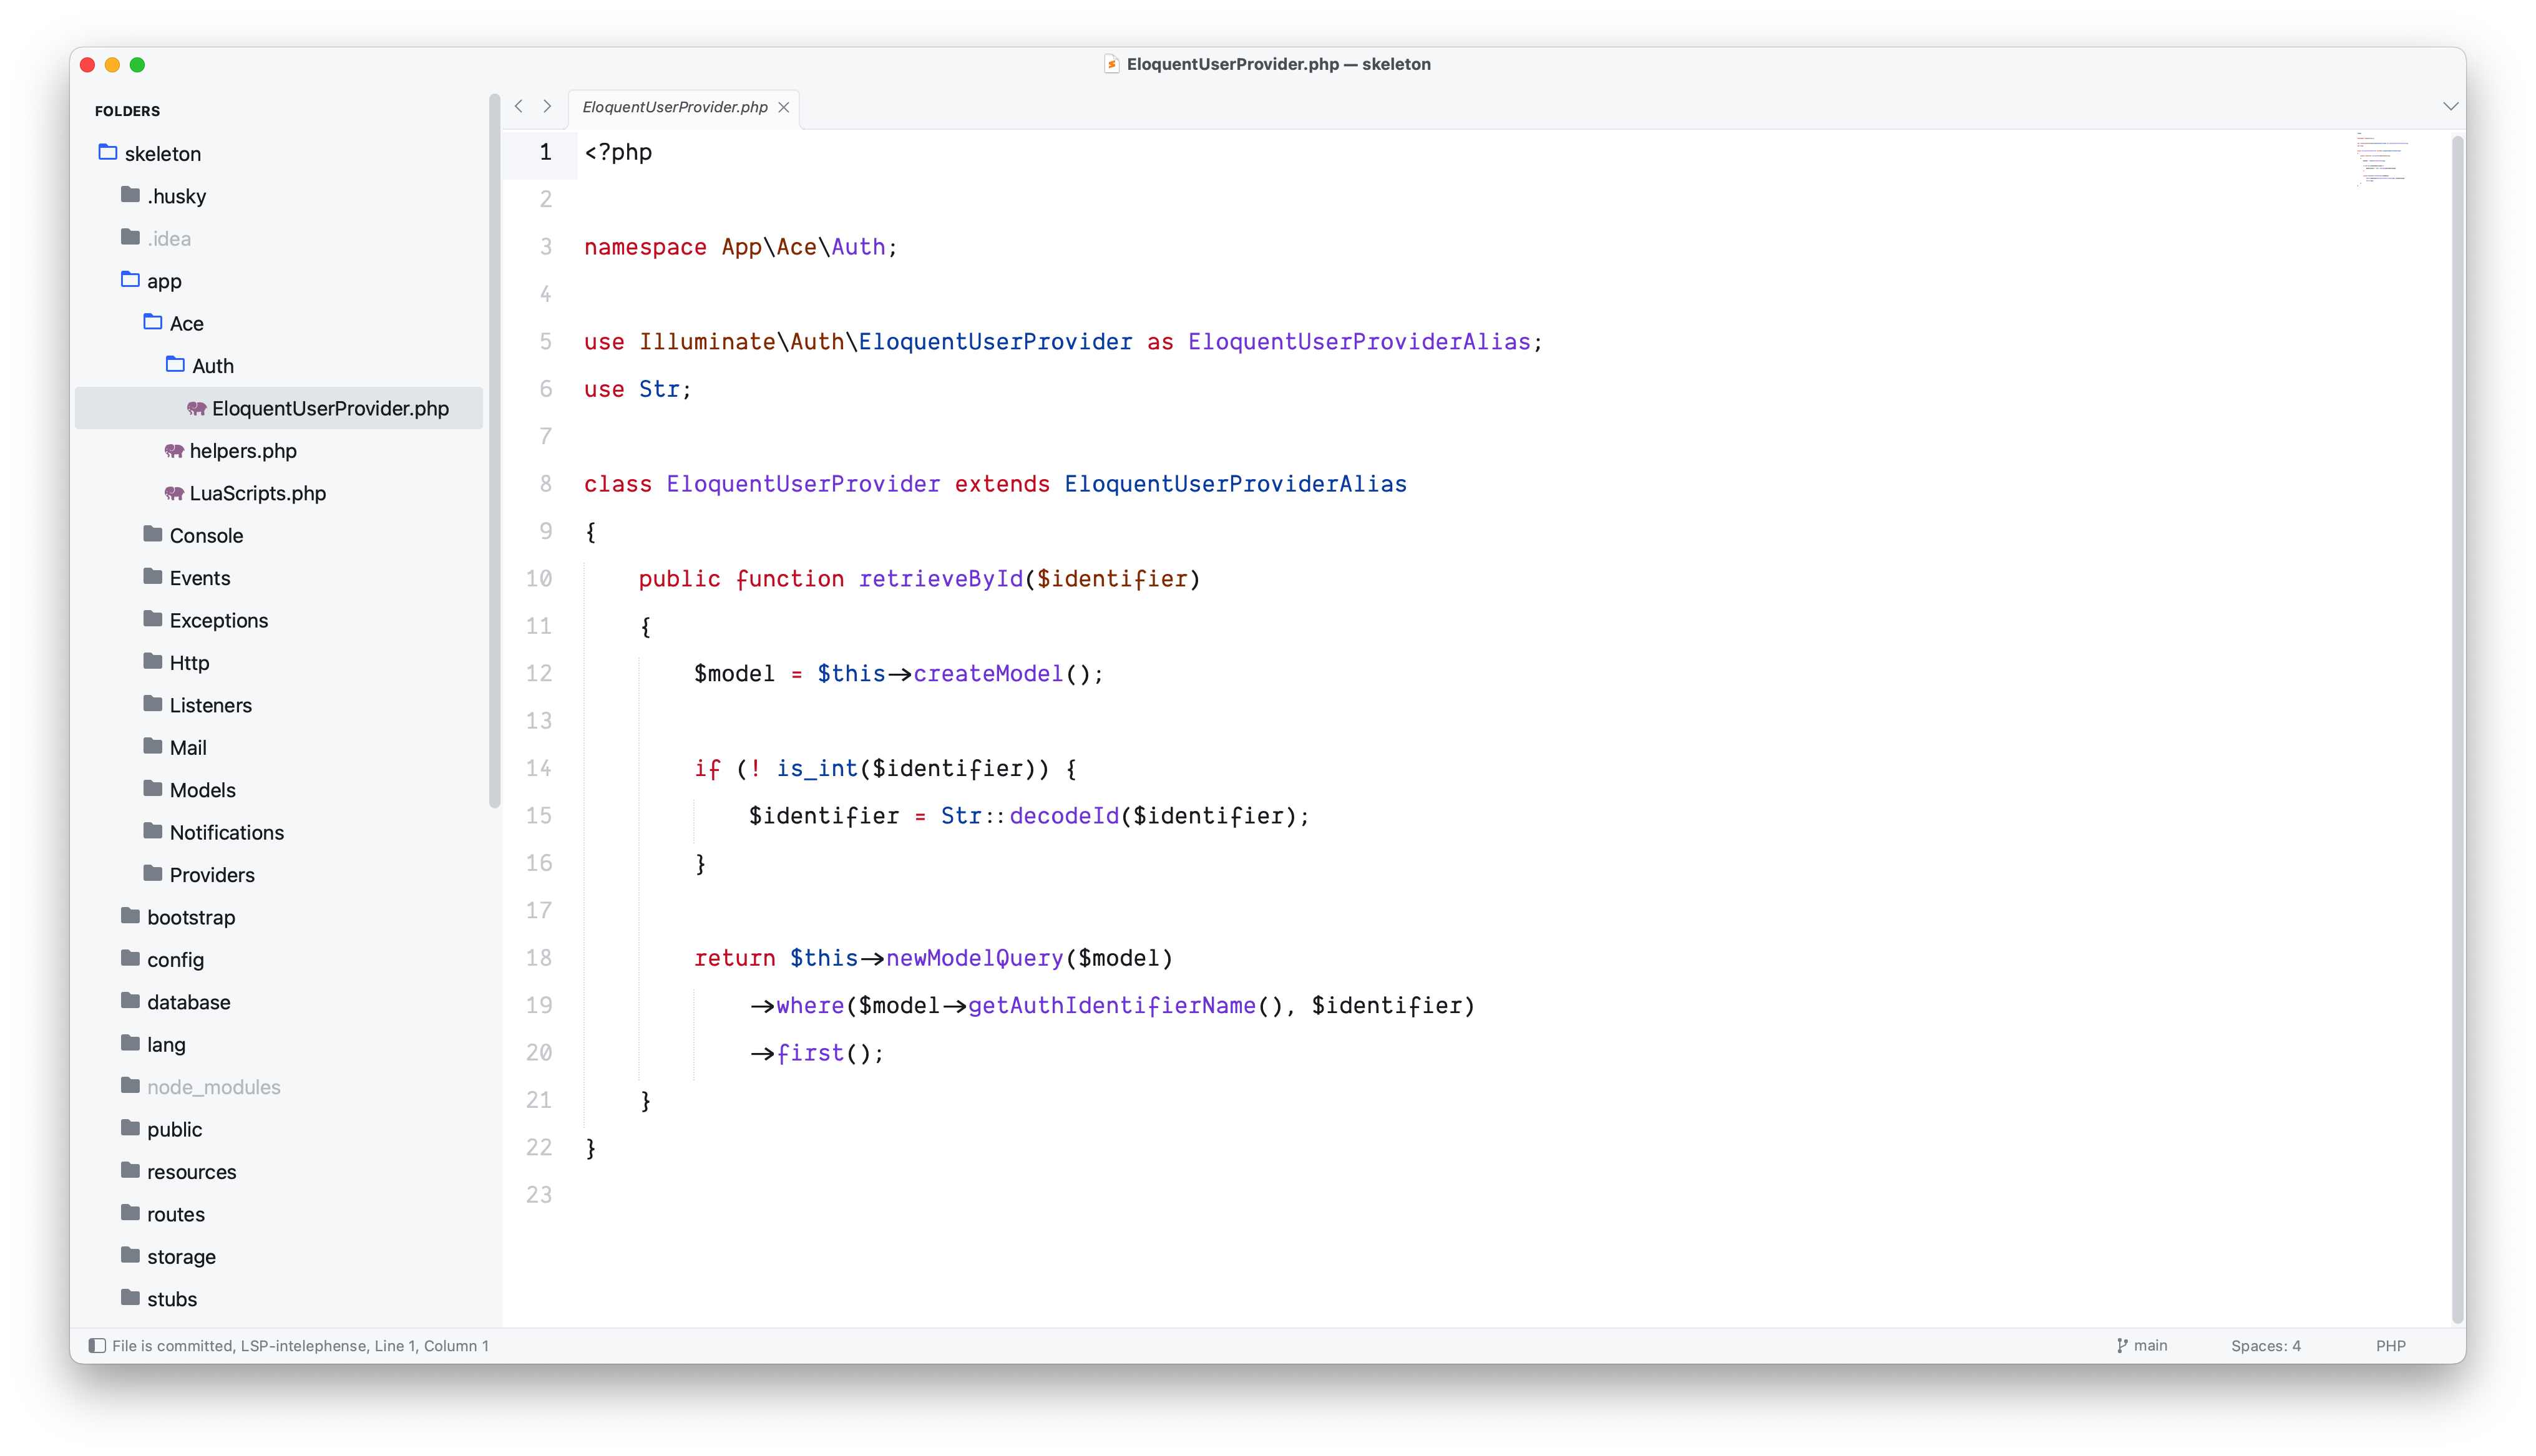Open the tab list dropdown arrow
2536x1456 pixels.
[x=2450, y=106]
